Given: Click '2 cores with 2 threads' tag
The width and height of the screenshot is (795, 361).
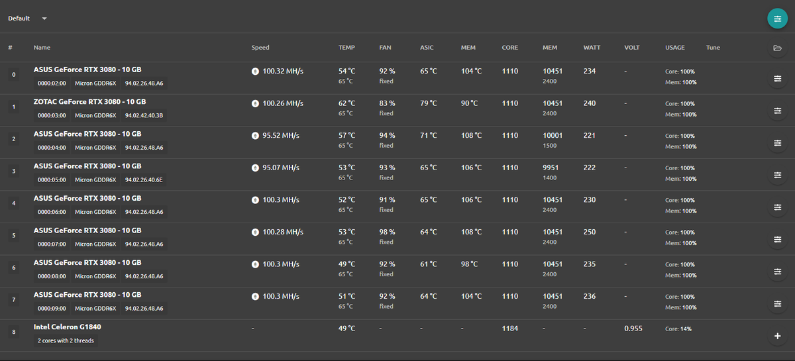Looking at the screenshot, I should 66,340.
